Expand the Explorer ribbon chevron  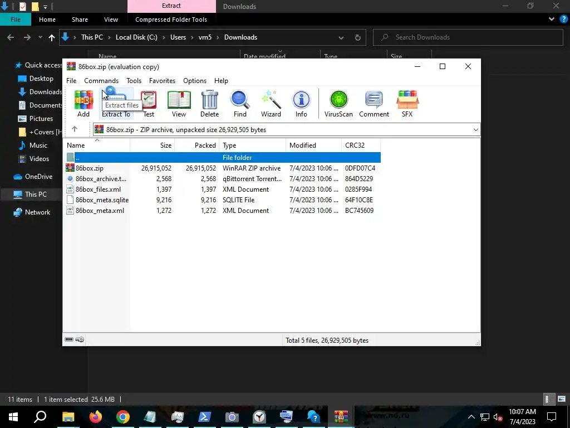(552, 20)
